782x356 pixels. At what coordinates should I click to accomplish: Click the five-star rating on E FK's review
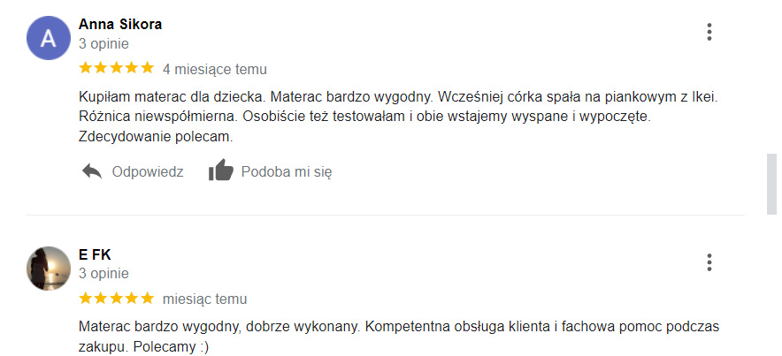point(116,299)
